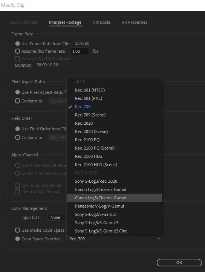Choose Assume this frame rate option
The image size is (205, 272).
(18, 51)
